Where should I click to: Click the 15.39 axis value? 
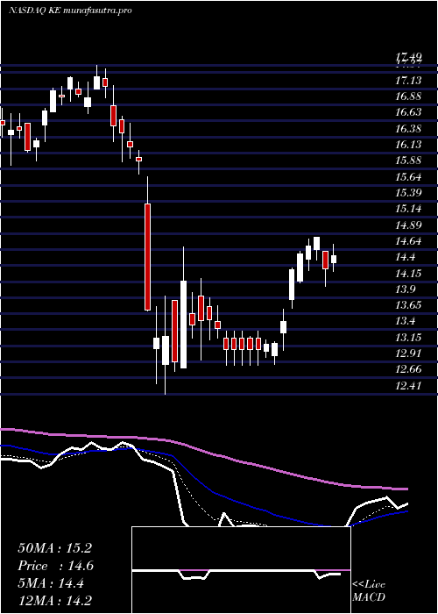point(408,193)
